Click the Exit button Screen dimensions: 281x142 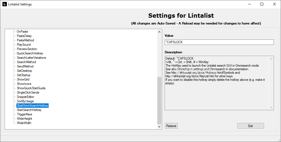tap(250, 126)
